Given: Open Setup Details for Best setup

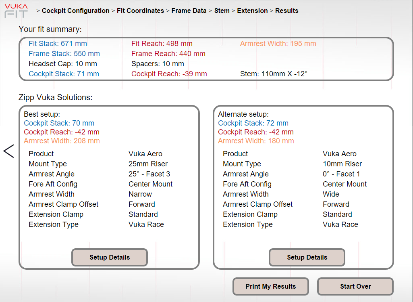Looking at the screenshot, I should tap(110, 258).
